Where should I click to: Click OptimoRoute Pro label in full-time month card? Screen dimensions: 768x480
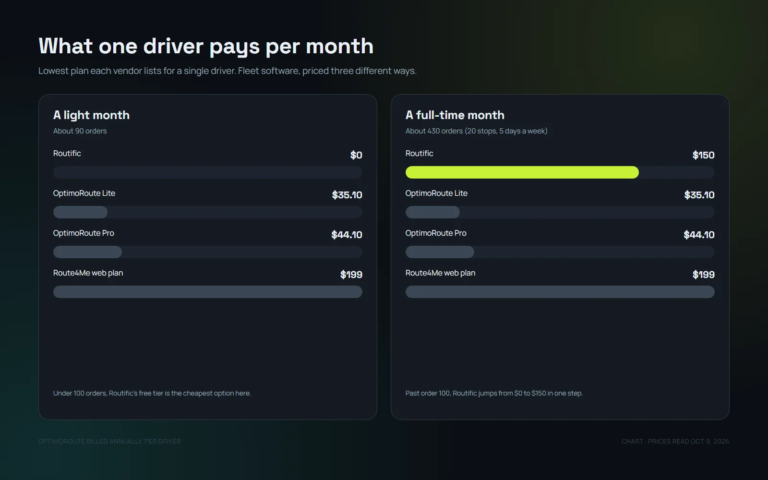(436, 233)
